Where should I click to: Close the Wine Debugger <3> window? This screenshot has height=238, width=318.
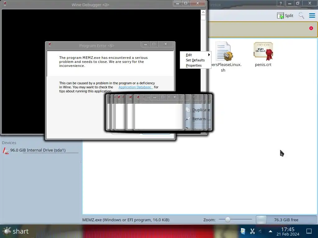[198, 3]
